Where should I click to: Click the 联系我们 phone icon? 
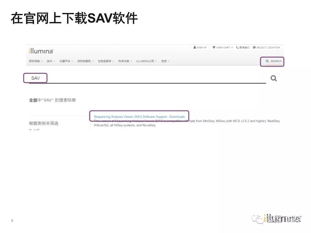pos(237,48)
